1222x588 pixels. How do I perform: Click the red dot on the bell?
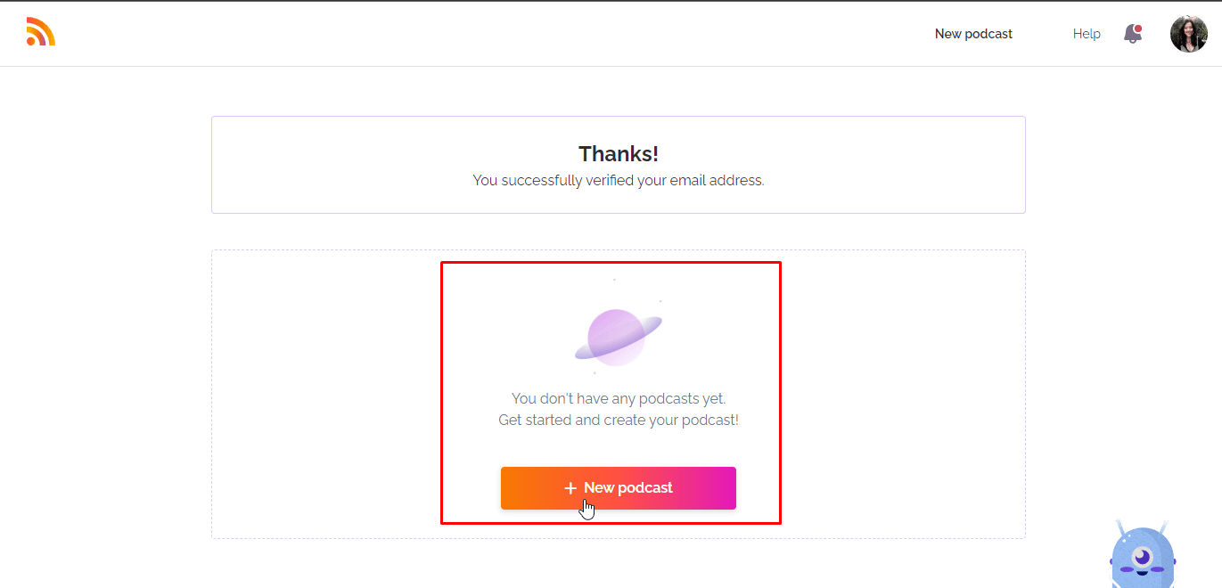1138,29
